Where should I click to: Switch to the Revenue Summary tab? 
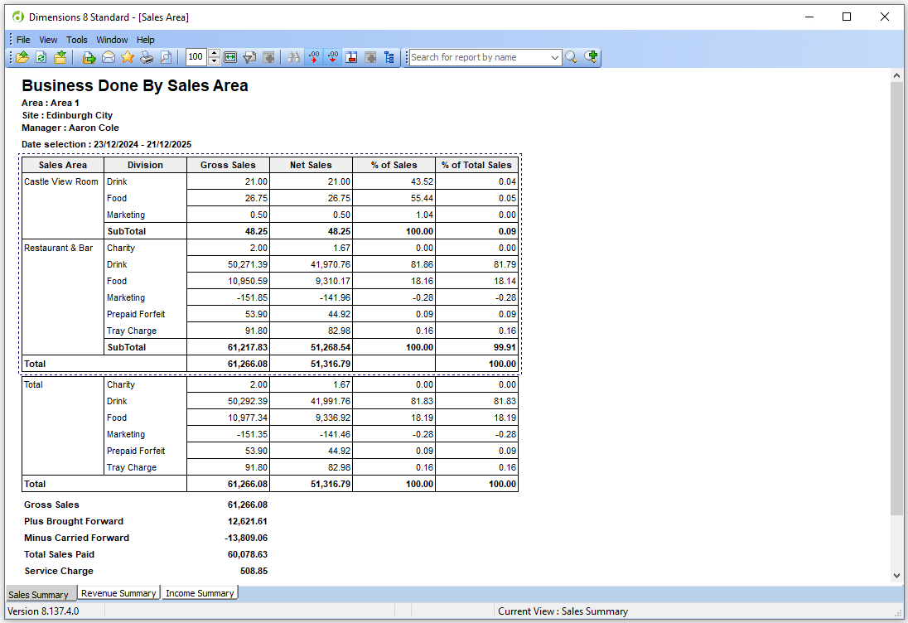[x=118, y=593]
